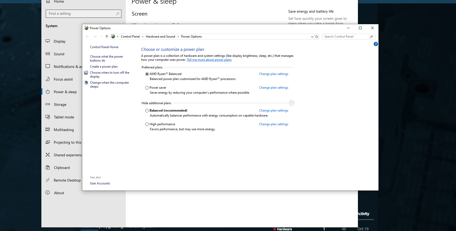Open User Accounts under See also
Viewport: 456px width, 231px height.
coord(100,183)
